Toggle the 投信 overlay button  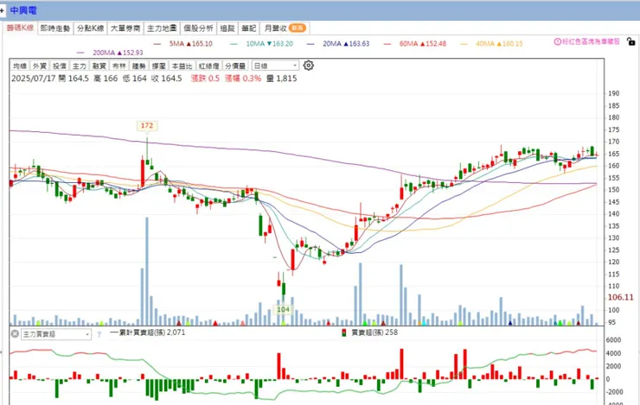(60, 66)
